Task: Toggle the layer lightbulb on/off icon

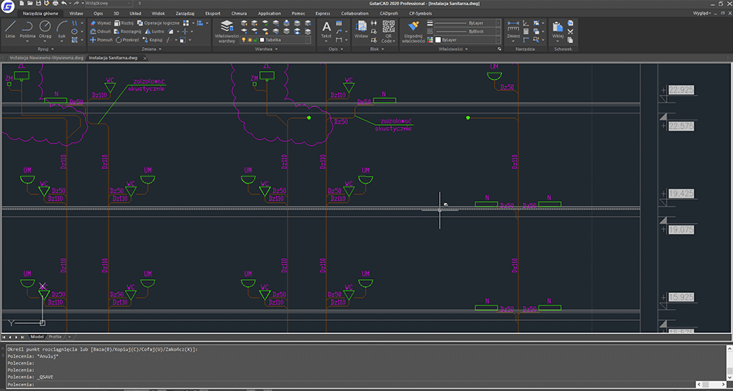Action: (244, 39)
